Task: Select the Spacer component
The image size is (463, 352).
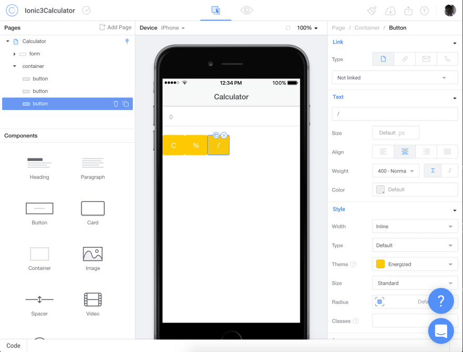Action: 39,305
